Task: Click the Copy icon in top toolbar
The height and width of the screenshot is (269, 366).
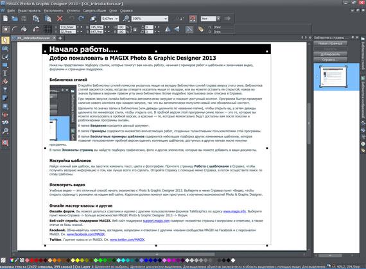Action: 36,19
